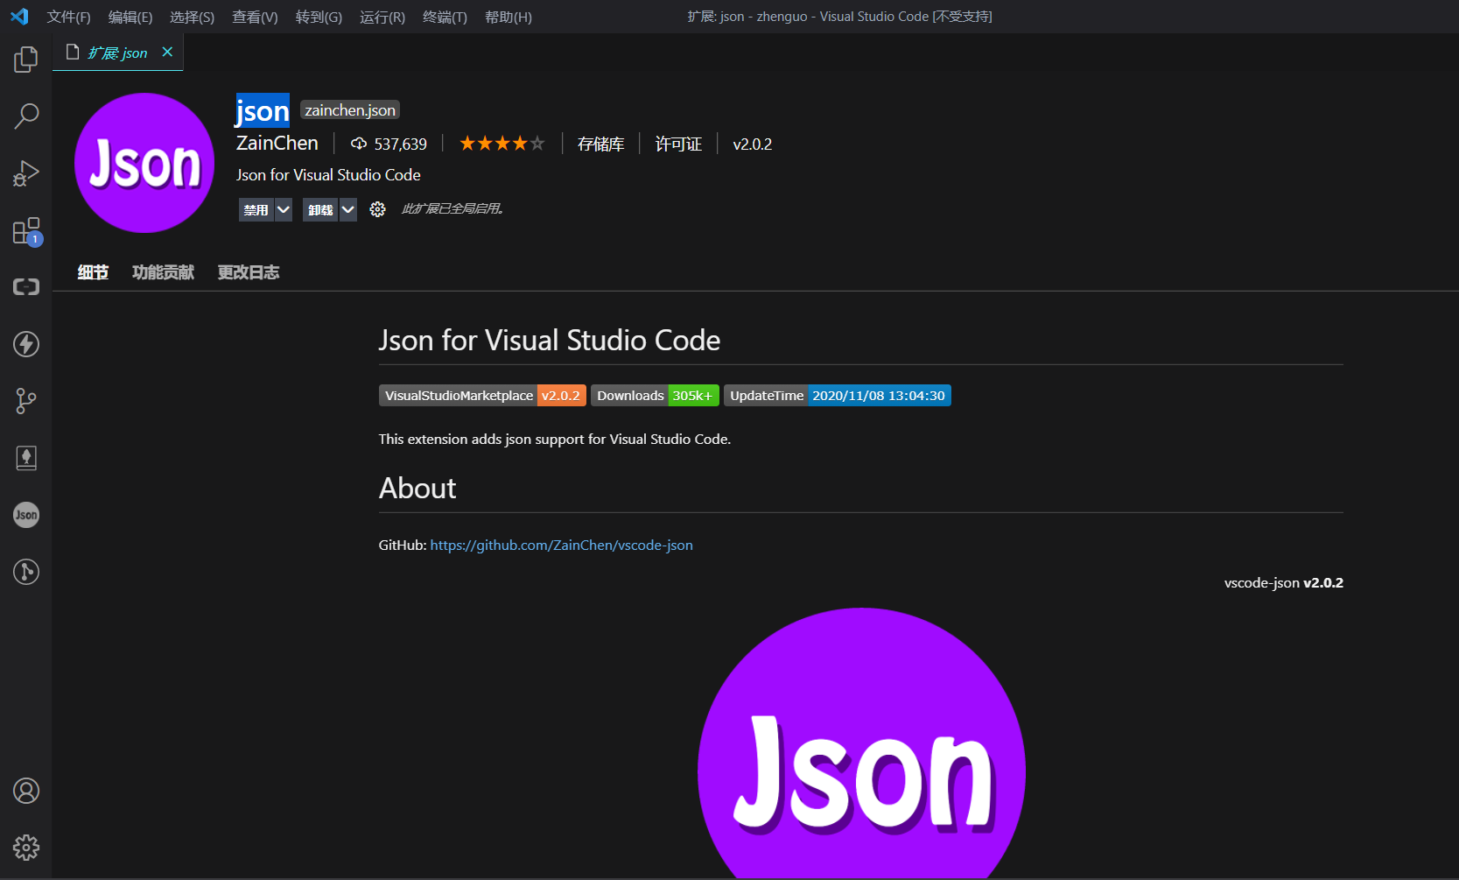Click the star rating
This screenshot has width=1459, height=880.
(502, 143)
